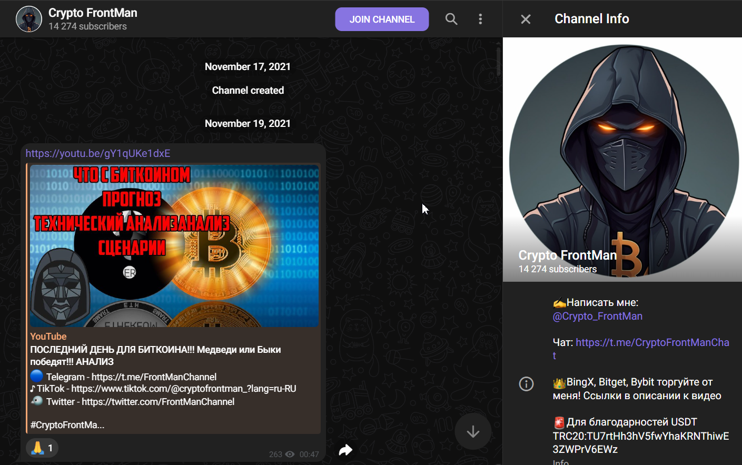742x465 pixels.
Task: Jump to latest with down arrow button
Action: coord(473,432)
